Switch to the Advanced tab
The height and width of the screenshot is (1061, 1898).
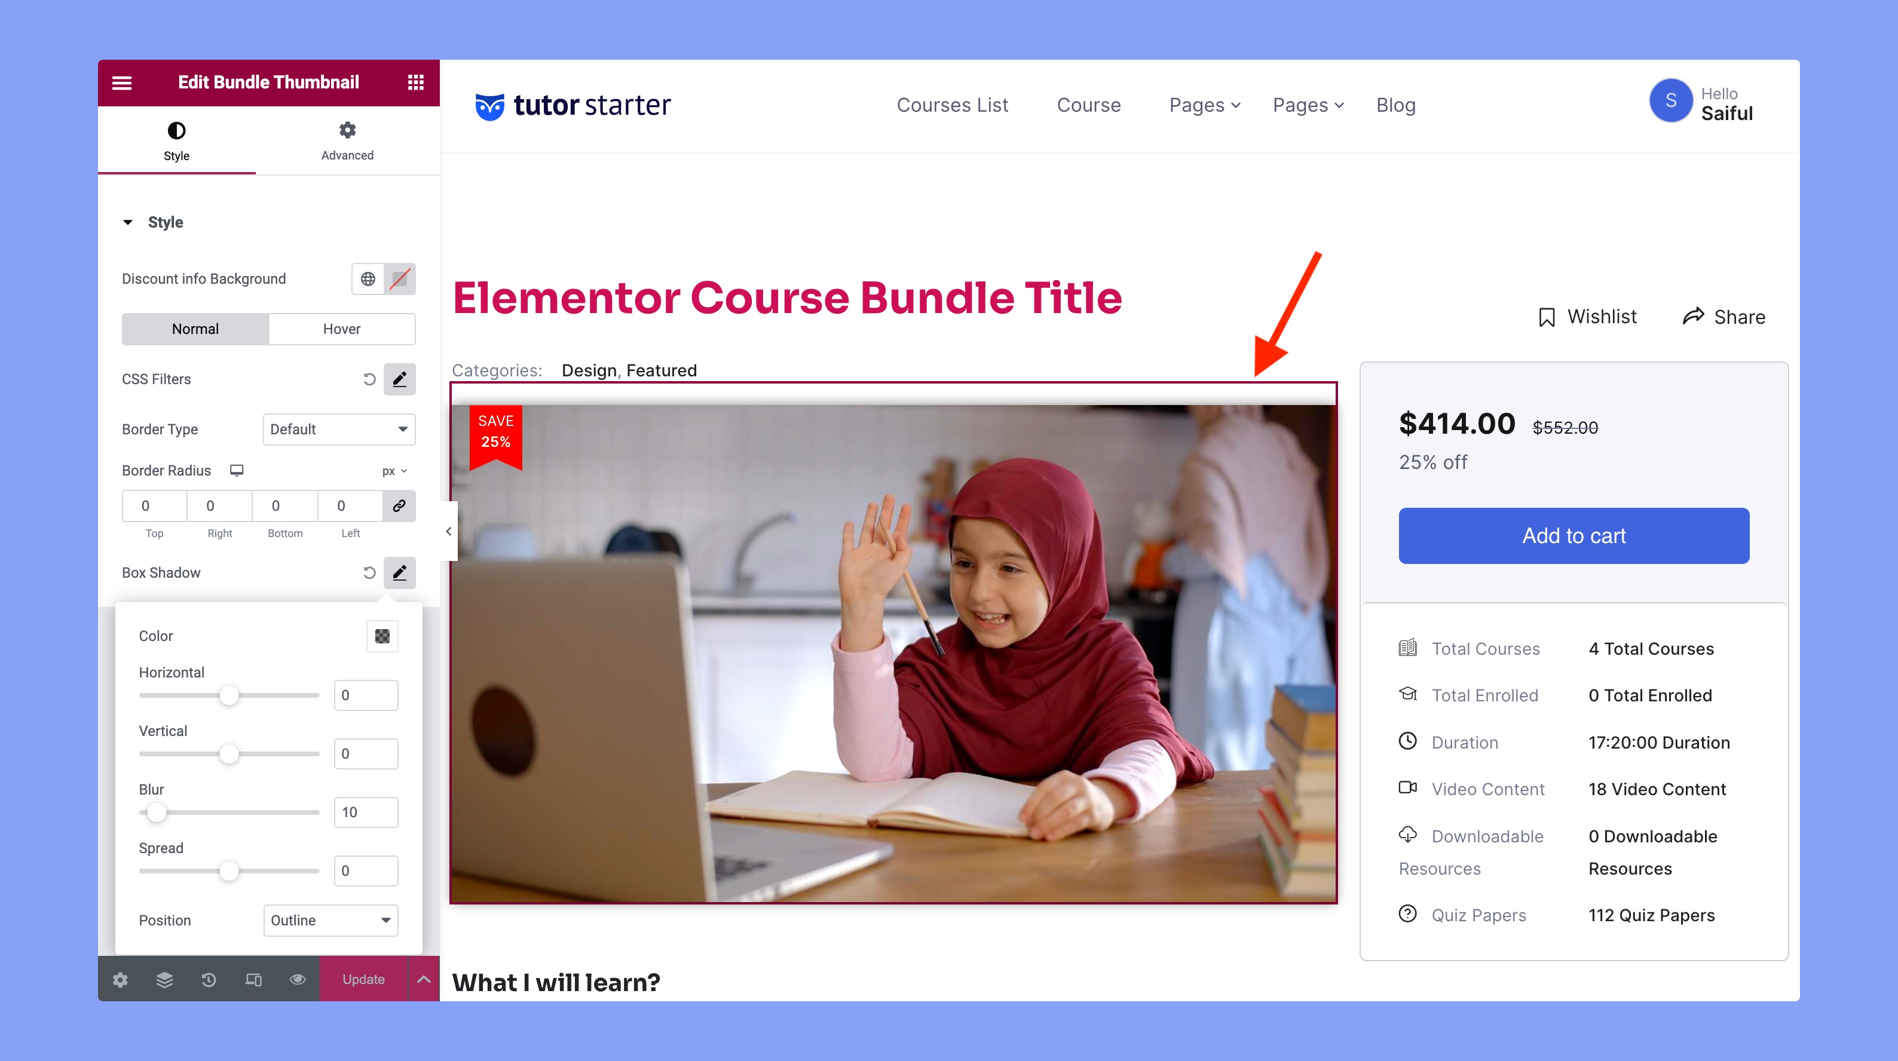click(347, 141)
